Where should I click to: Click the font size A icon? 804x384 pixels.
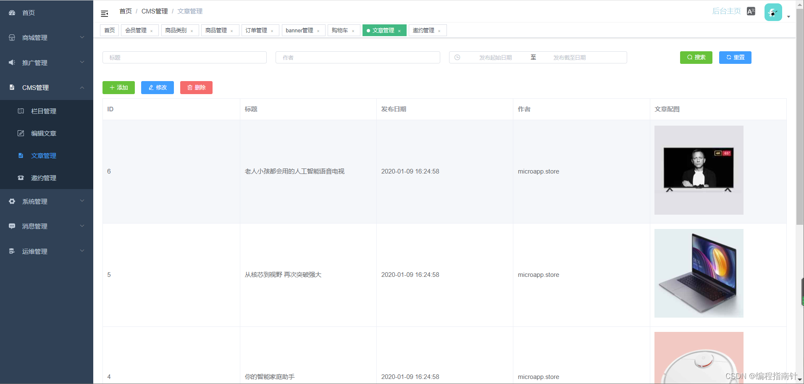pyautogui.click(x=751, y=11)
